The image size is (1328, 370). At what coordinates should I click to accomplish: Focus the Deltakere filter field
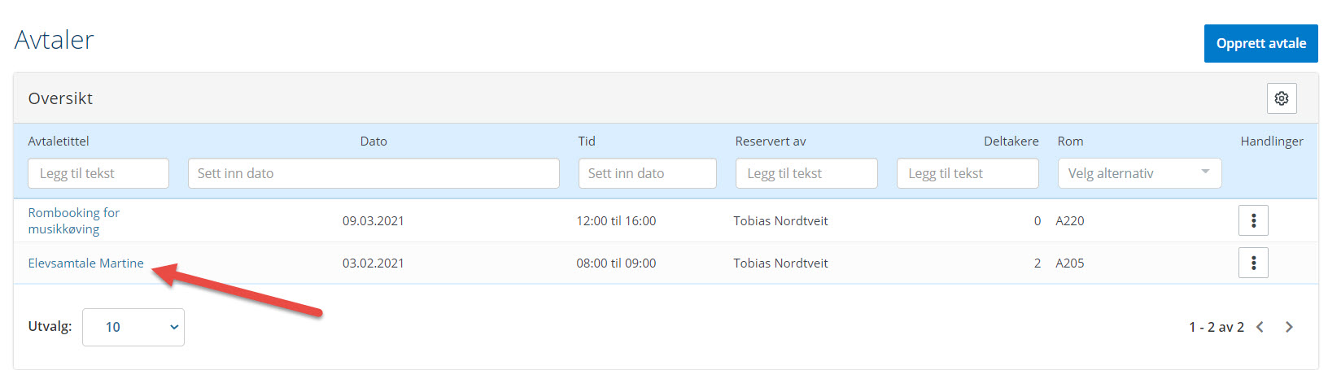click(967, 173)
